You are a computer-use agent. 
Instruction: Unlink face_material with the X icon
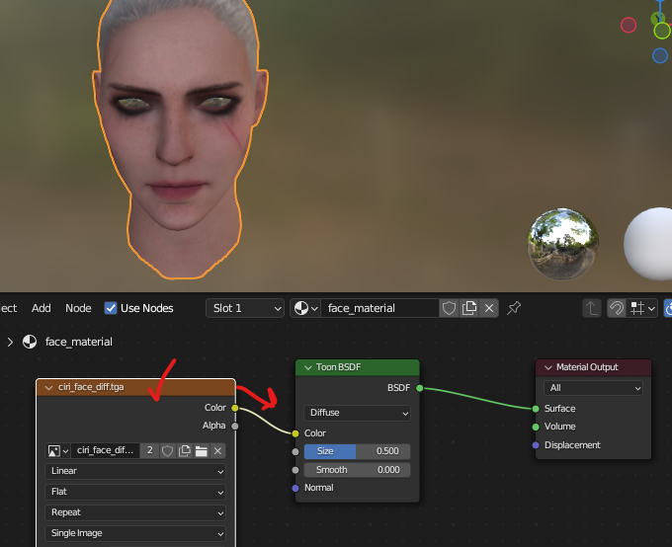tap(489, 308)
